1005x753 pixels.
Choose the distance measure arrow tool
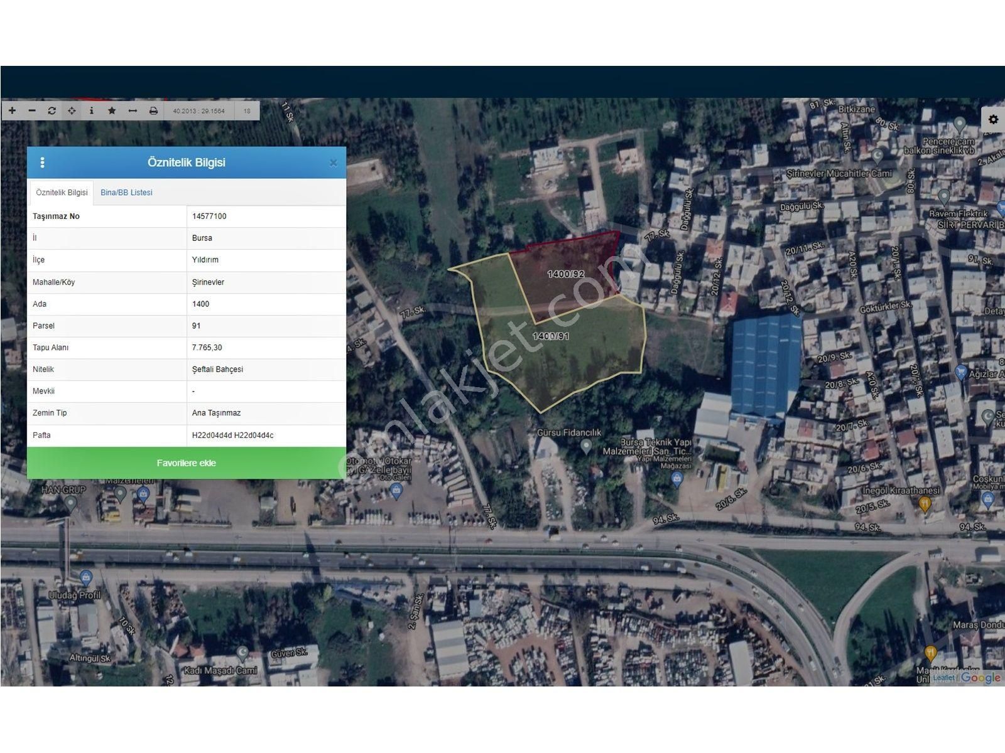133,110
